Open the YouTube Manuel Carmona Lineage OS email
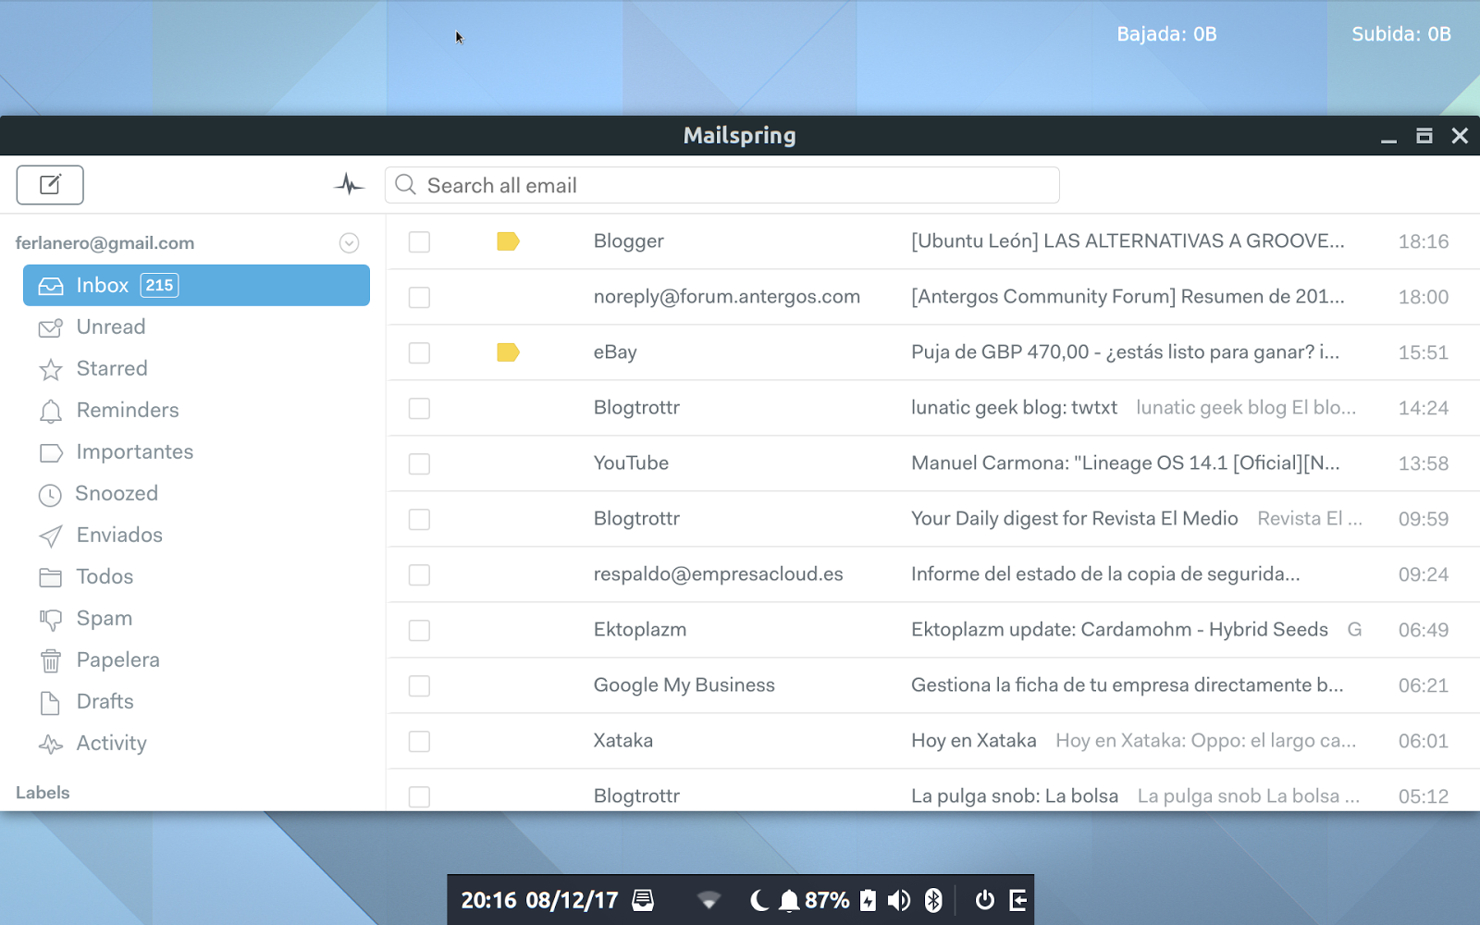 coord(933,463)
